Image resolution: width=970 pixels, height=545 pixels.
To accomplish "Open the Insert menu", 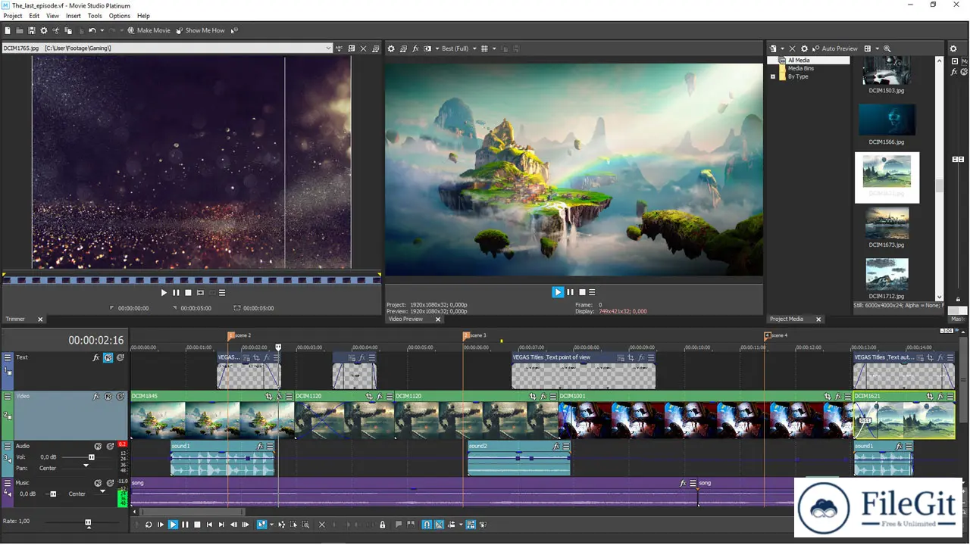I will (x=74, y=15).
